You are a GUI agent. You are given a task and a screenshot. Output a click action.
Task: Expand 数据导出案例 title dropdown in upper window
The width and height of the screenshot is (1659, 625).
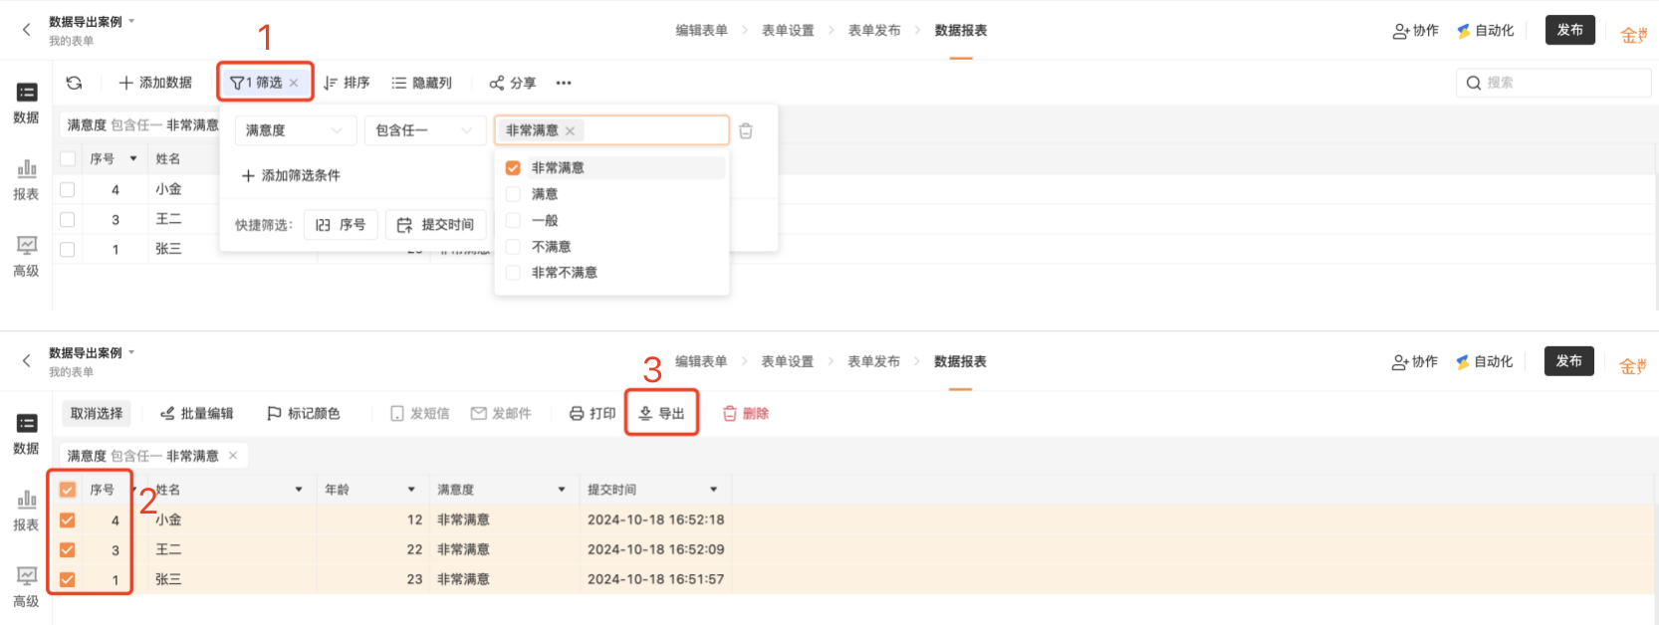click(x=131, y=21)
